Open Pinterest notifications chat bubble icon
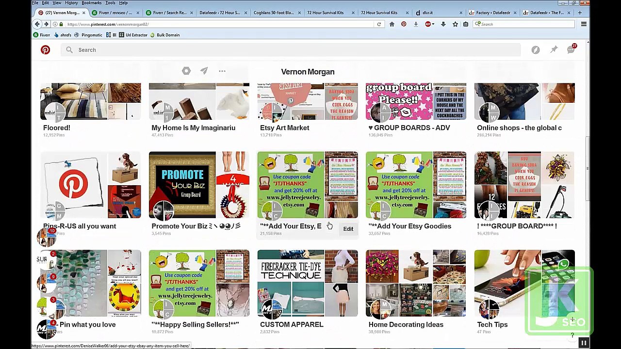 (x=571, y=49)
